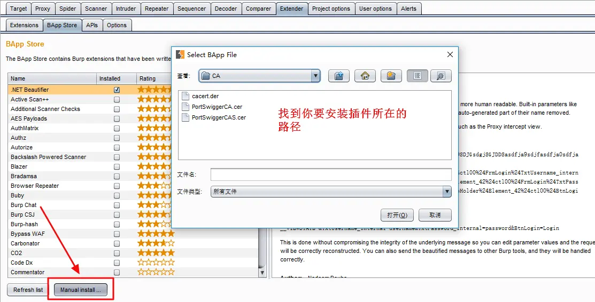The image size is (595, 302).
Task: Toggle Installed checkbox for Additional Scanner Checks
Action: coord(117,109)
